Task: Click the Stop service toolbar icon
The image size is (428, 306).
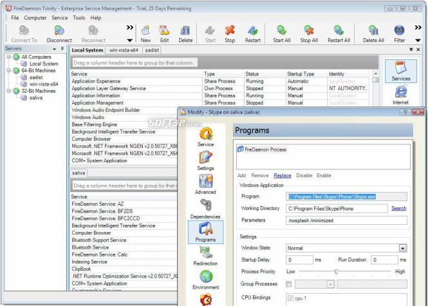Action: click(x=230, y=30)
